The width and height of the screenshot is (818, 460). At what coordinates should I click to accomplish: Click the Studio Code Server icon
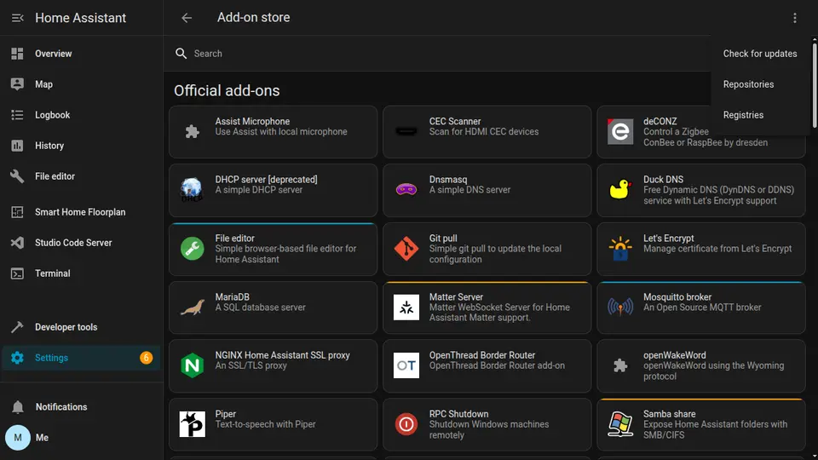point(17,243)
